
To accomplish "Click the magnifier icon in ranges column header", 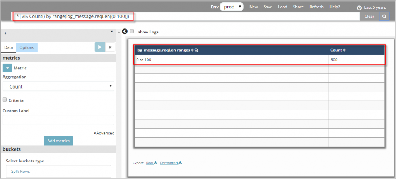I will point(196,50).
